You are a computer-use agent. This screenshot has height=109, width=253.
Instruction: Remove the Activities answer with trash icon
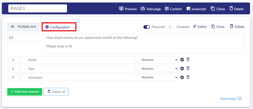[x=188, y=77]
